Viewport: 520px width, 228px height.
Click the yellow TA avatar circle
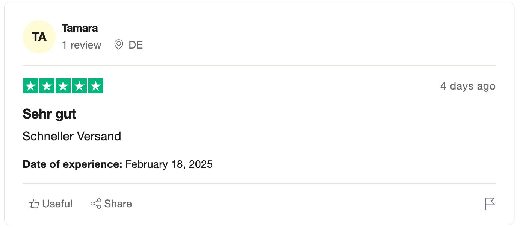point(39,37)
